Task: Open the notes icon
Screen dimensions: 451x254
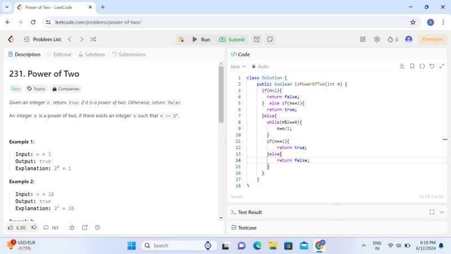Action: point(270,40)
